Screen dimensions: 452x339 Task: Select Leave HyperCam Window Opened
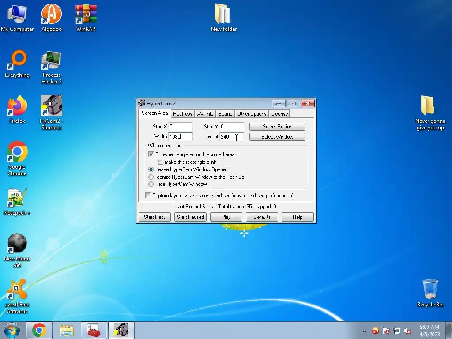151,169
